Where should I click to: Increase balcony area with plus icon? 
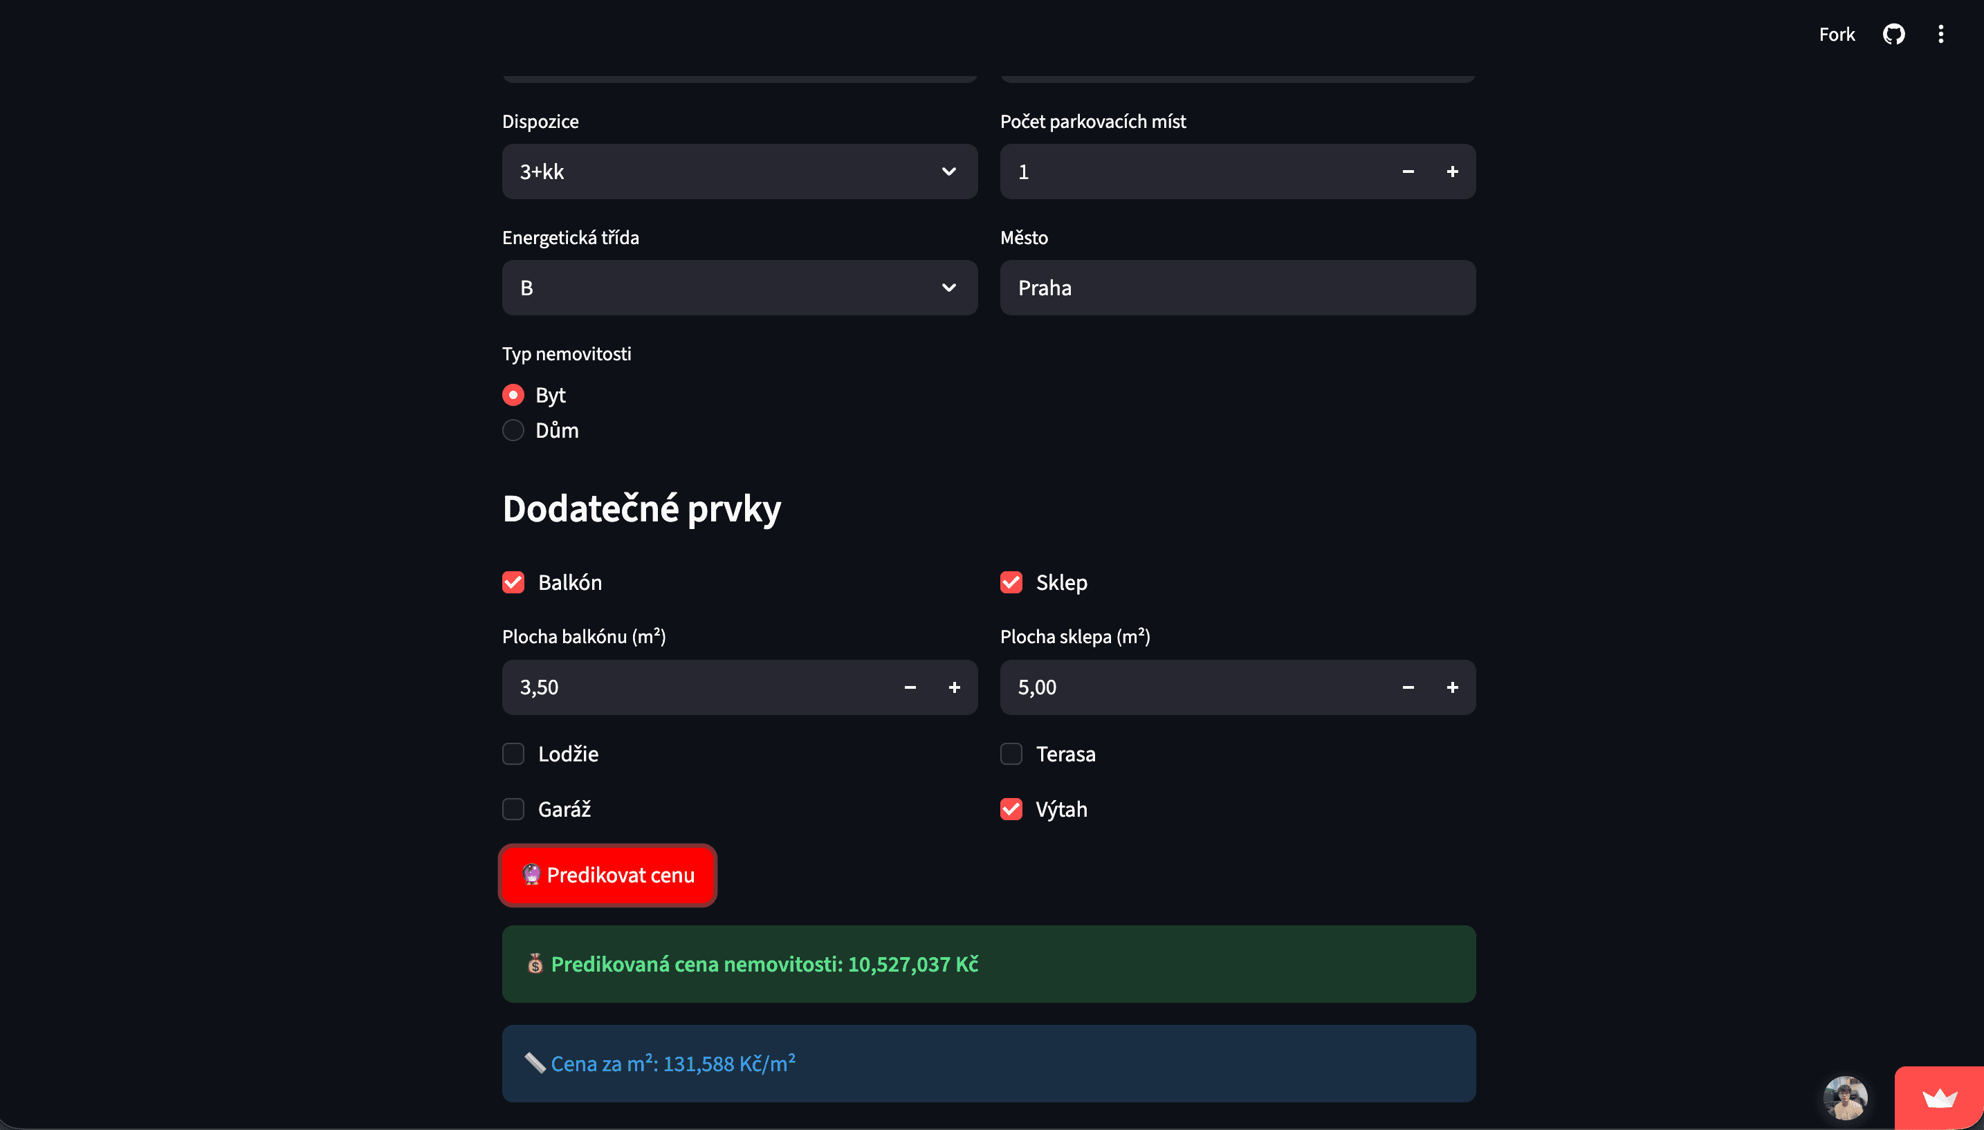(954, 687)
